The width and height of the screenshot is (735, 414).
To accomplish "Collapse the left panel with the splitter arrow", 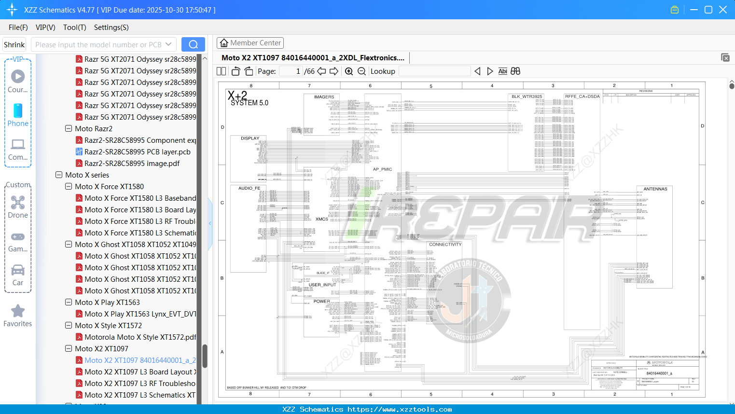I will click(x=210, y=223).
